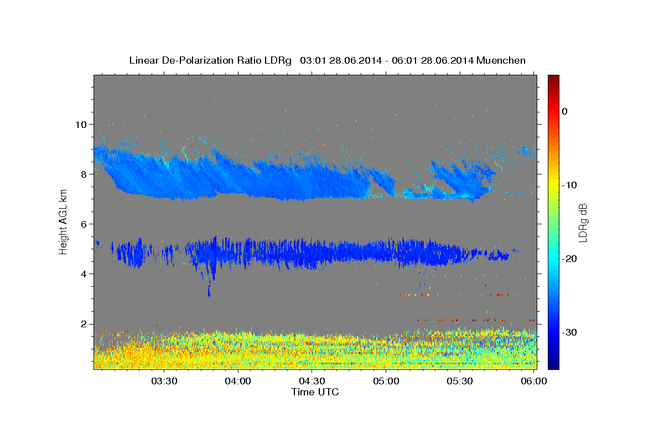
Task: Click the 'LDRg dB' colorbar title
Action: [x=583, y=222]
